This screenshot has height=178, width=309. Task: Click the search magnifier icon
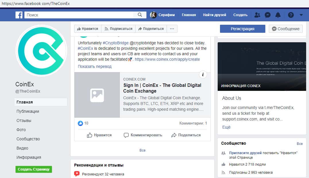140,15
